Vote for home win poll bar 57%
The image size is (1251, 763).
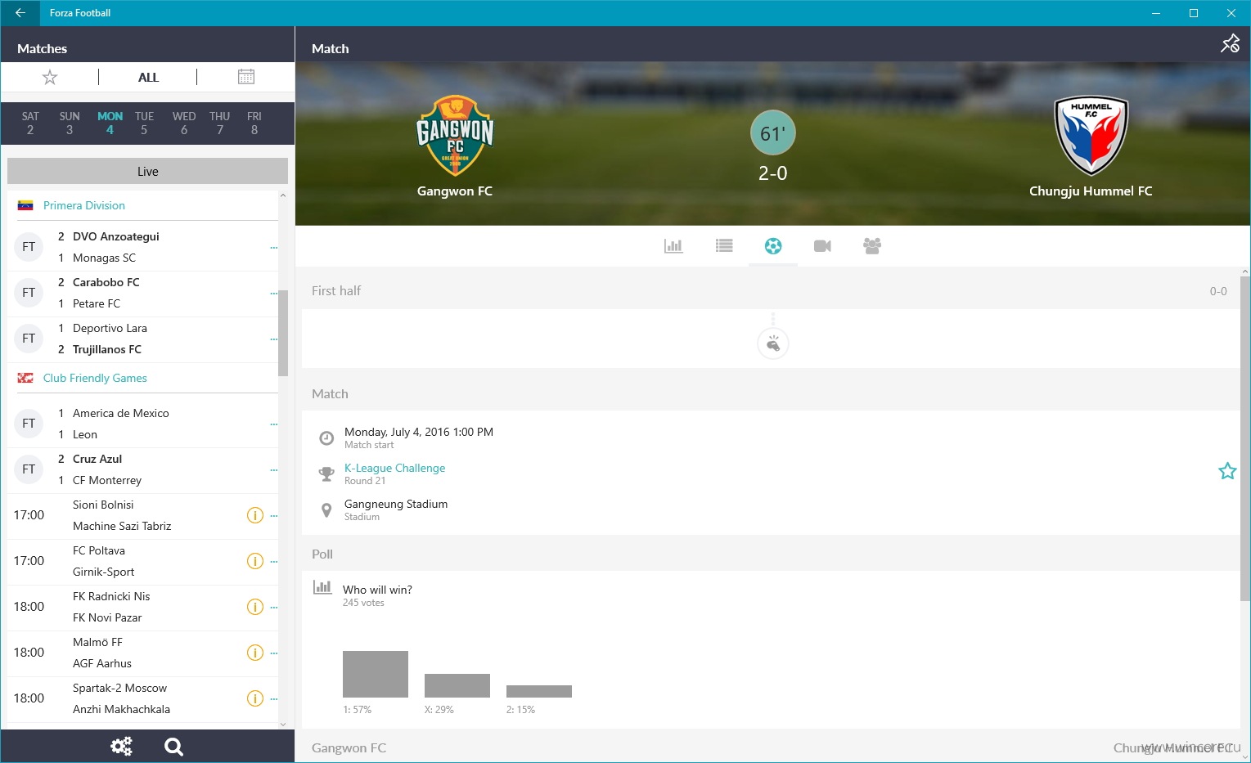(x=376, y=674)
